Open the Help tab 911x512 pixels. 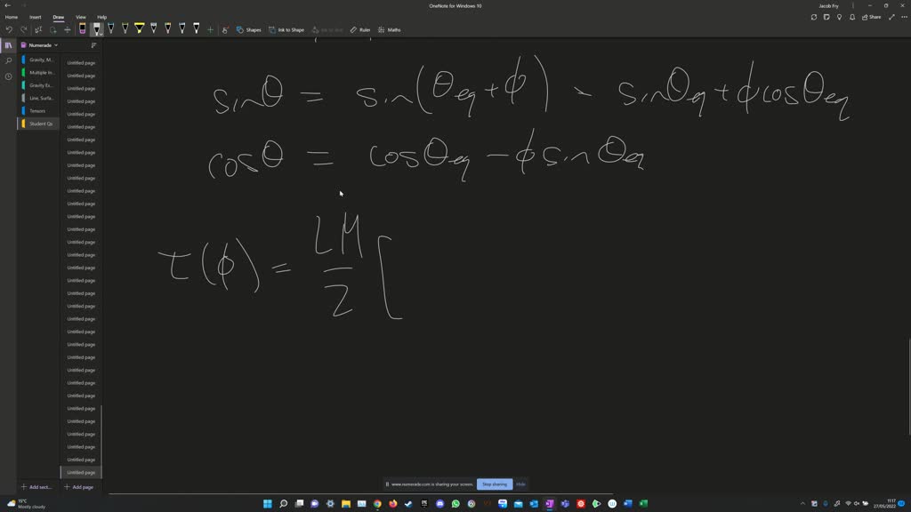tap(101, 17)
